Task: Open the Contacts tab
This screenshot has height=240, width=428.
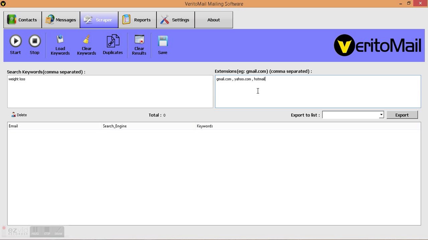Action: 22,20
